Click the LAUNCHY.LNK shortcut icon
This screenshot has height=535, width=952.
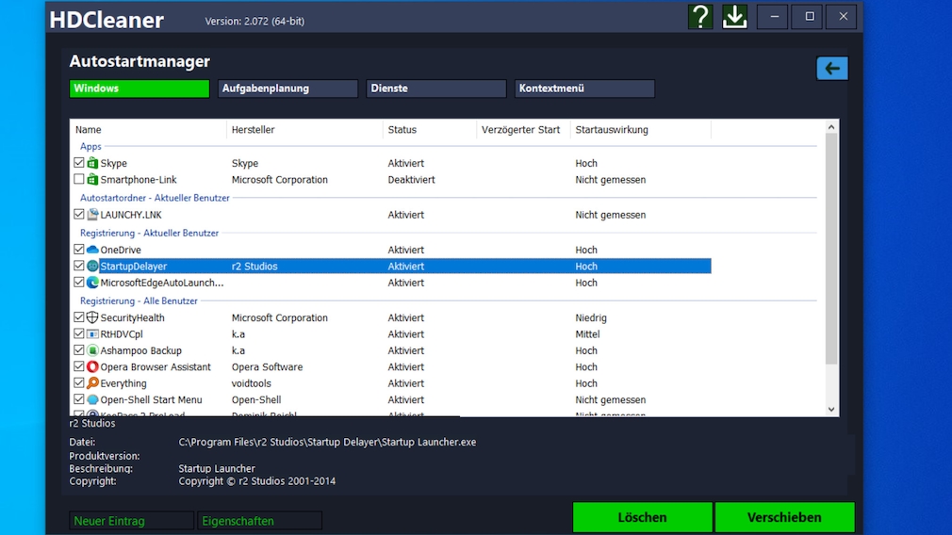tap(92, 214)
